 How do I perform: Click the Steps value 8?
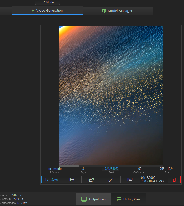(83, 169)
